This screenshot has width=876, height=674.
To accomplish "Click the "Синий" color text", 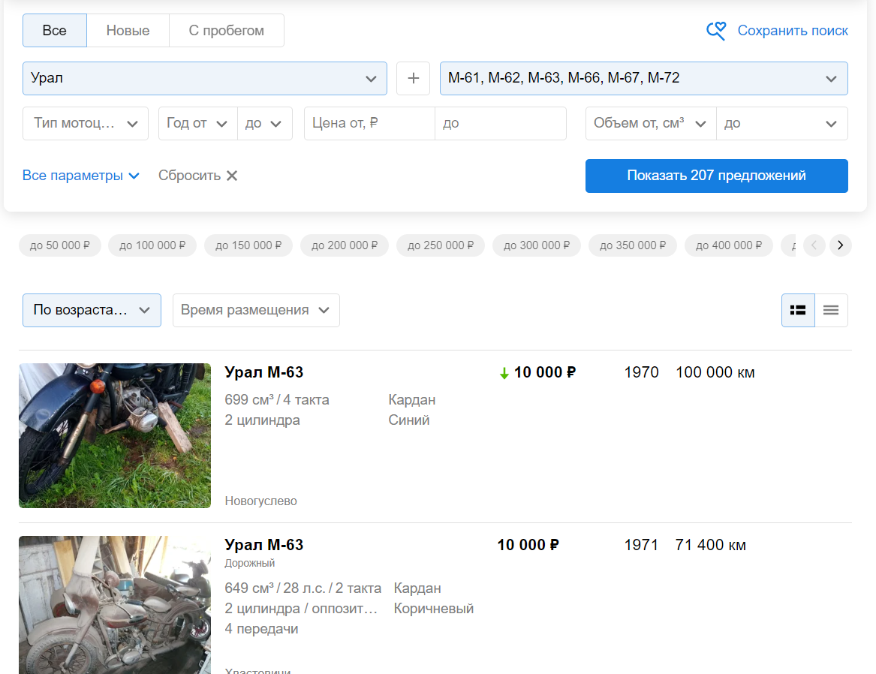I will click(x=409, y=420).
